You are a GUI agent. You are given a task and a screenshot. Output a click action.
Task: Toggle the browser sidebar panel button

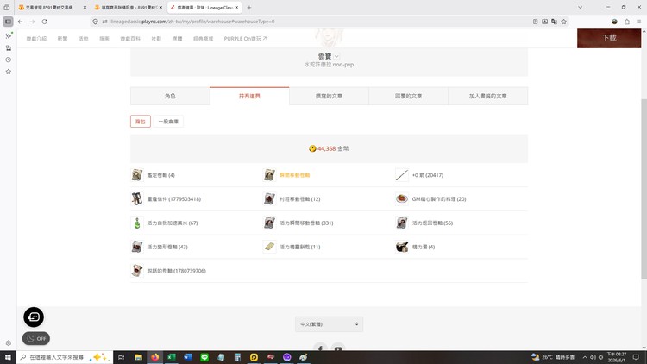pos(8,22)
